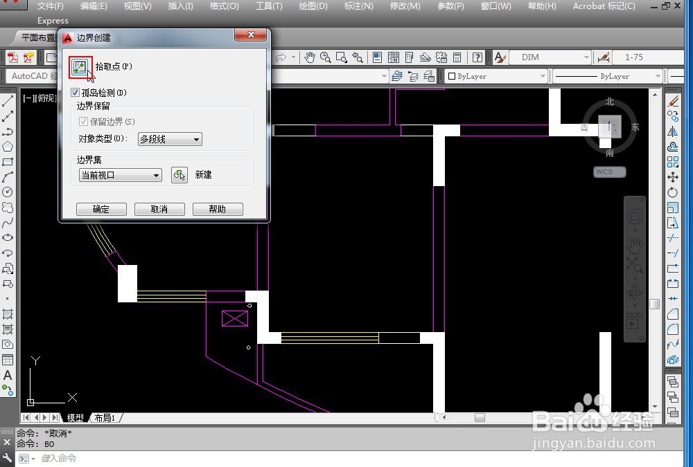Open the 视图(V) menu
Screen dimensions: 693x467
pos(137,6)
